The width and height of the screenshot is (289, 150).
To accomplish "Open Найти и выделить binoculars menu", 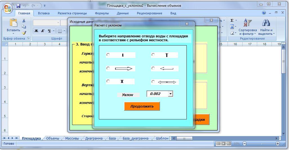I will click(266, 27).
